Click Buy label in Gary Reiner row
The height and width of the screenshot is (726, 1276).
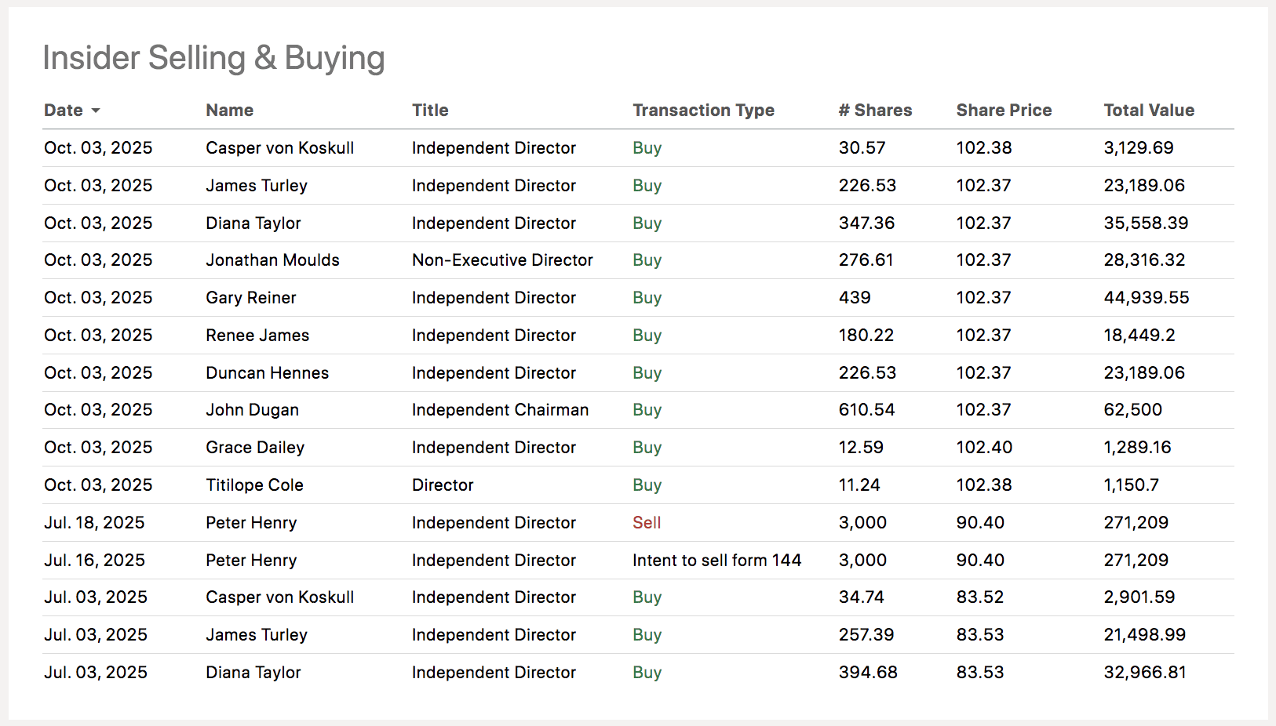[647, 298]
